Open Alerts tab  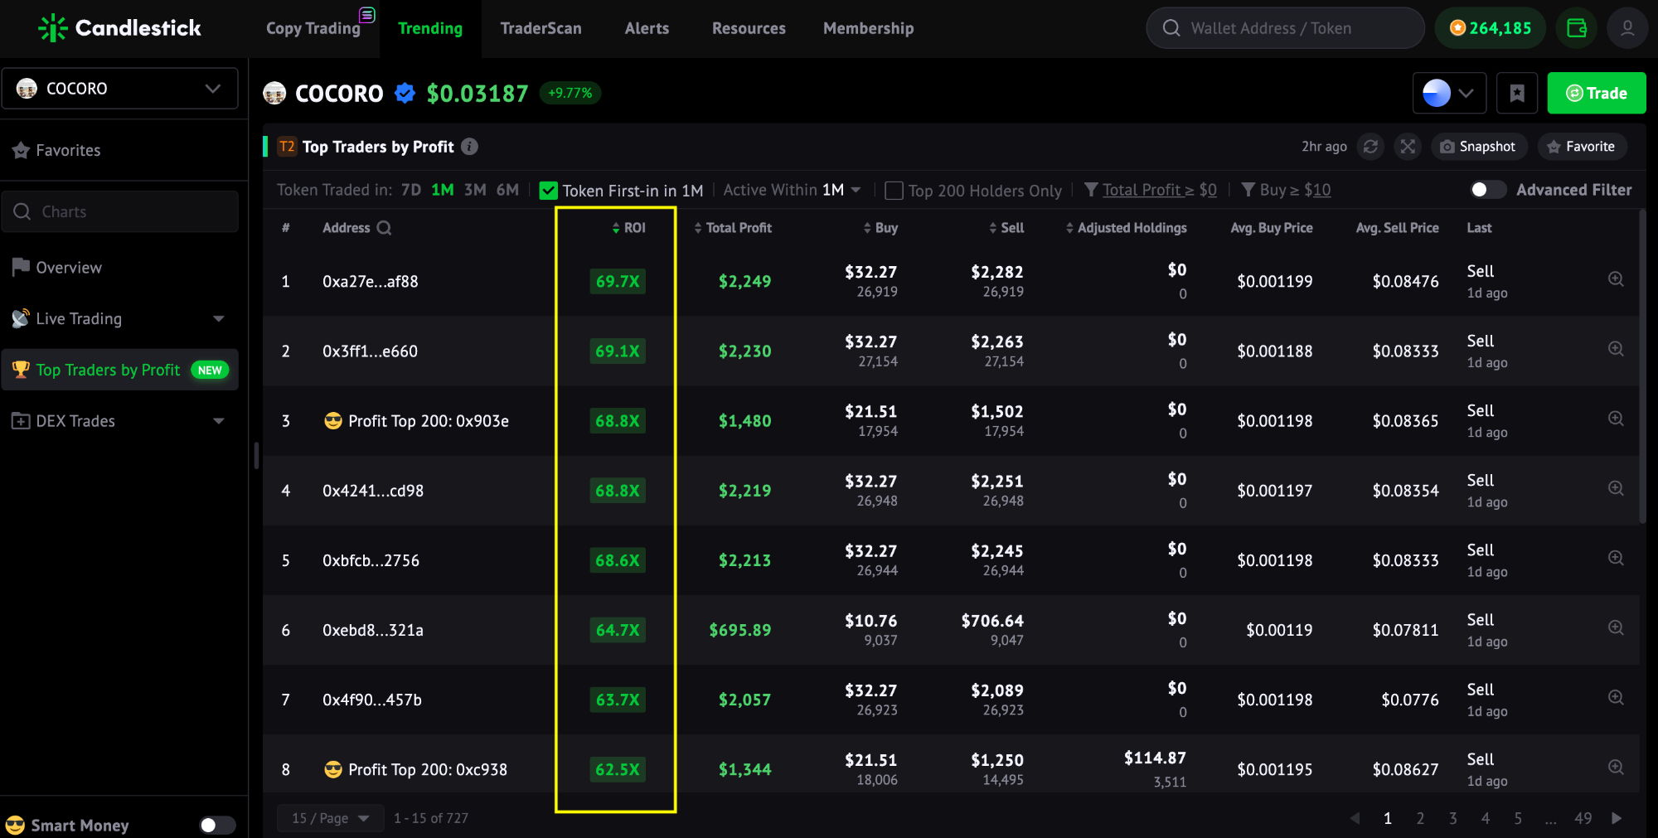647,28
